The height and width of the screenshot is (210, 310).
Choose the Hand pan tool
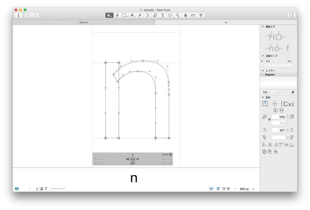coord(185,15)
